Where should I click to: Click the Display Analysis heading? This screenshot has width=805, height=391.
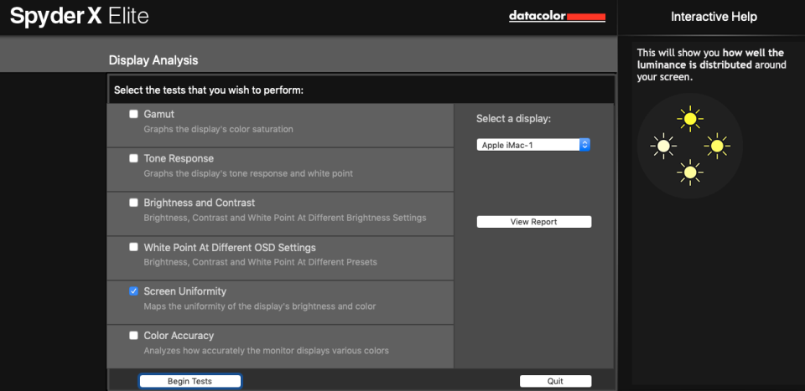point(153,60)
